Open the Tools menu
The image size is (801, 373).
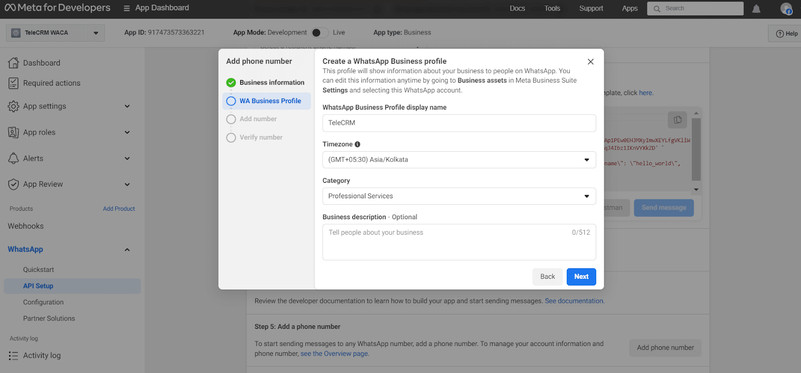(552, 9)
